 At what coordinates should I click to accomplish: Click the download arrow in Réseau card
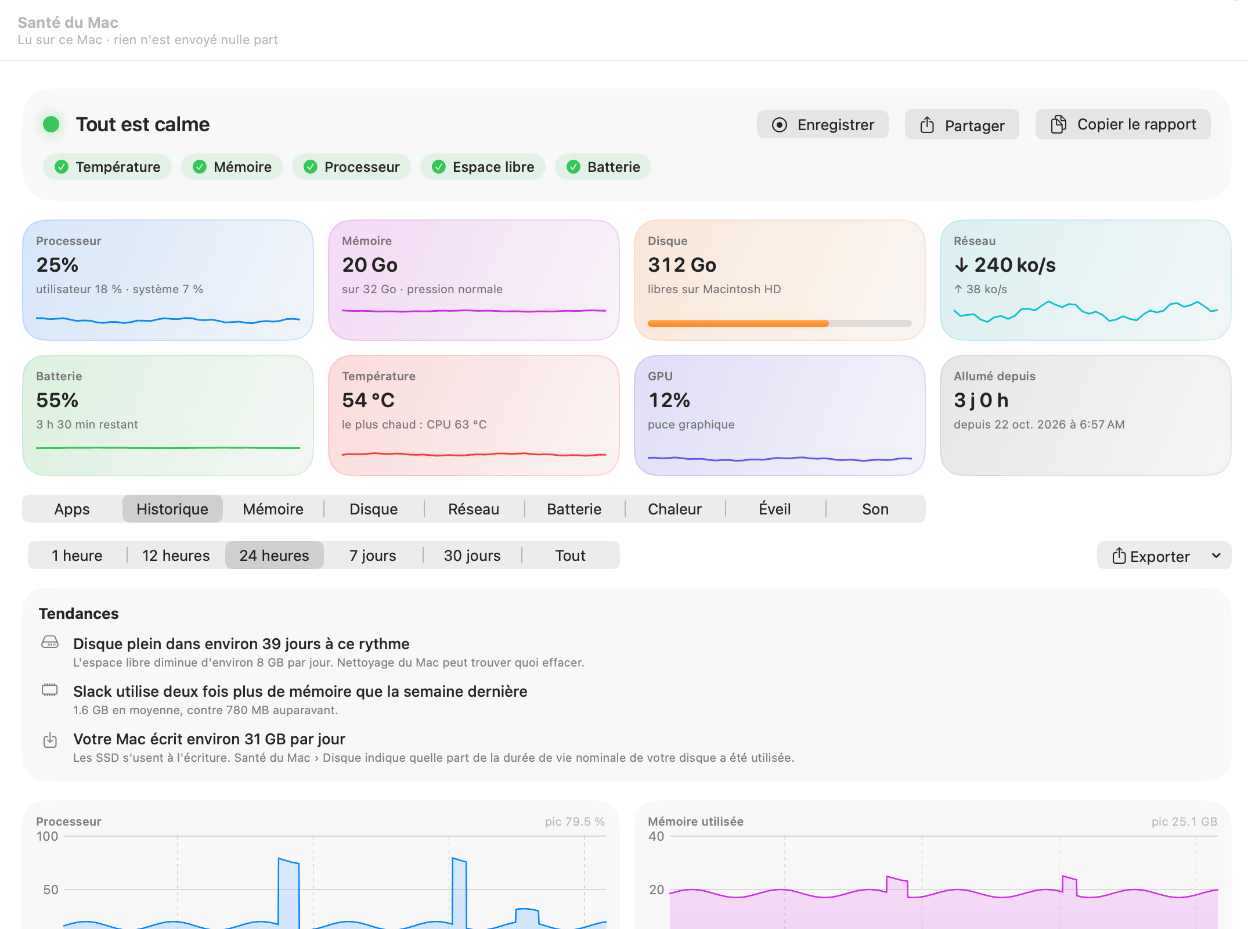tap(961, 265)
